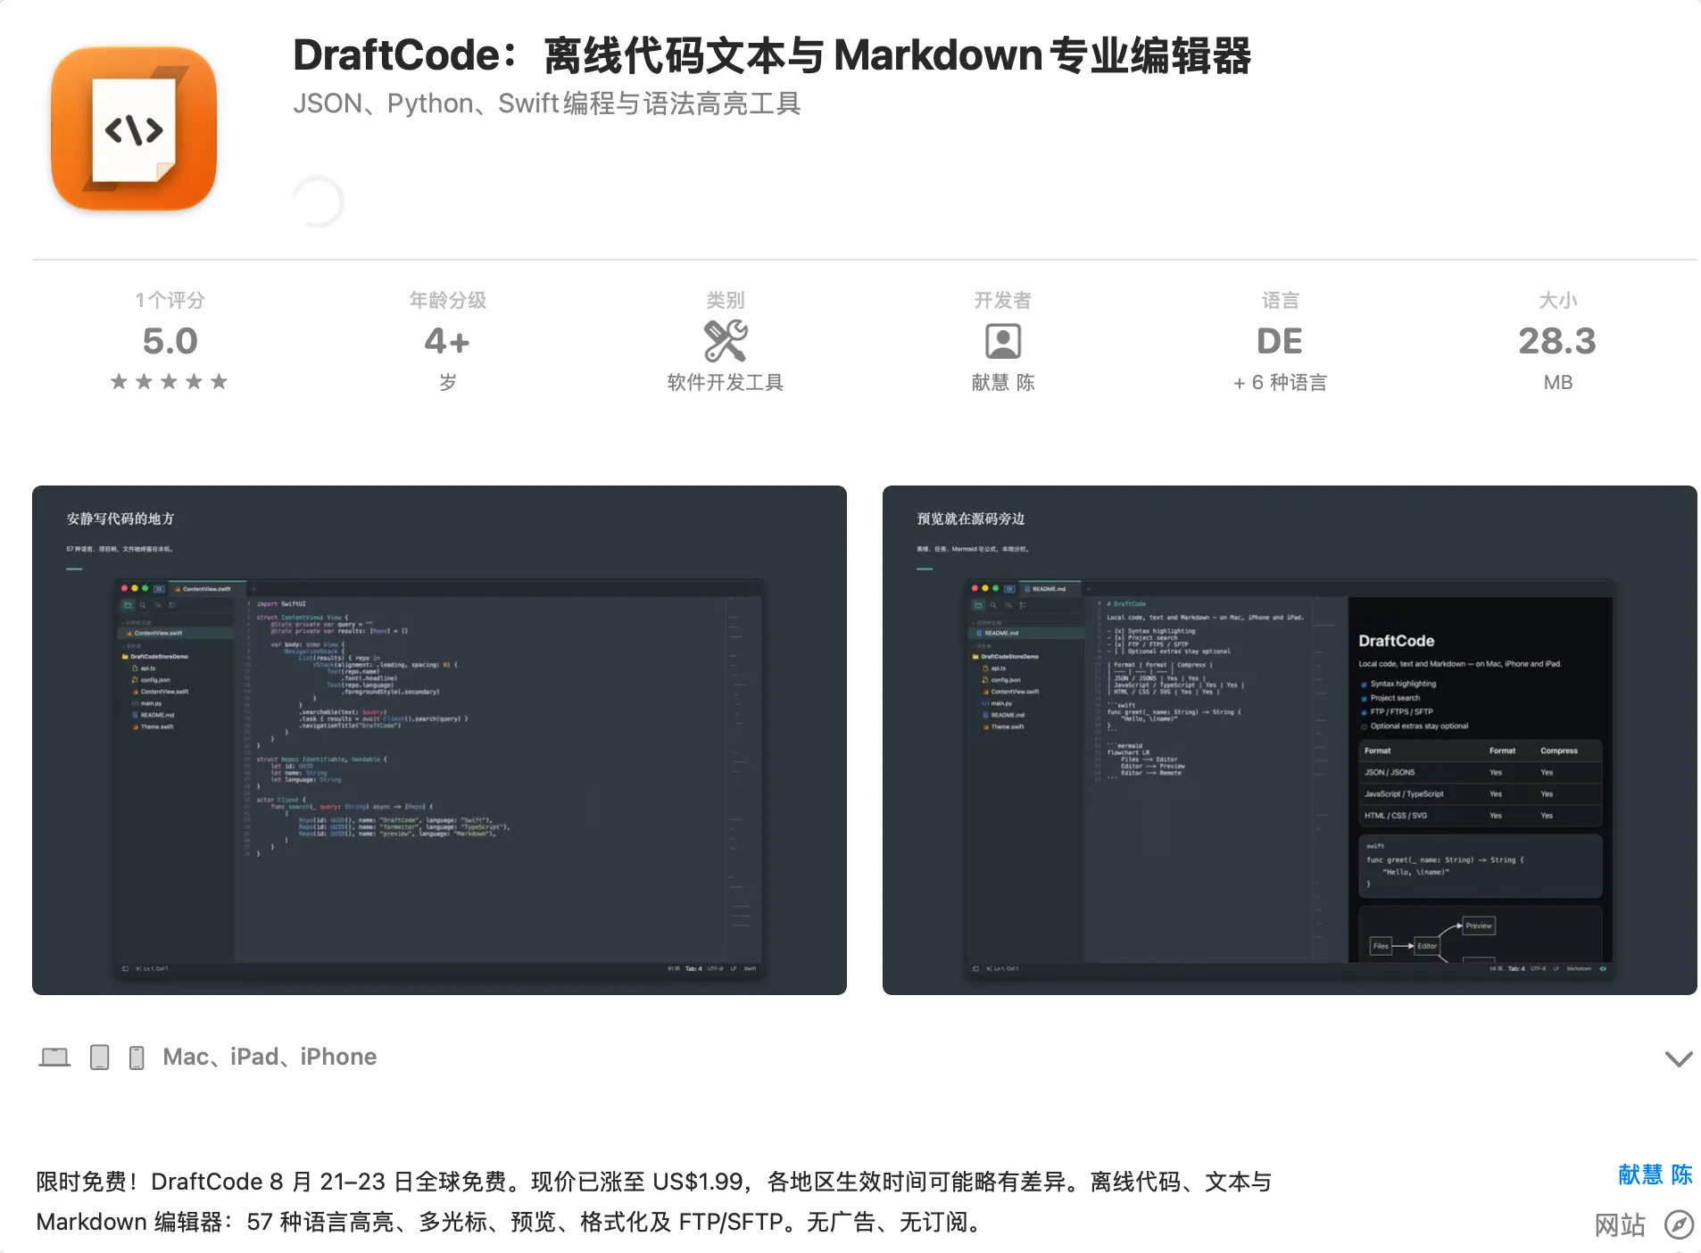Open the 安静写代码的地方 screenshot
This screenshot has height=1253, width=1701.
[439, 740]
